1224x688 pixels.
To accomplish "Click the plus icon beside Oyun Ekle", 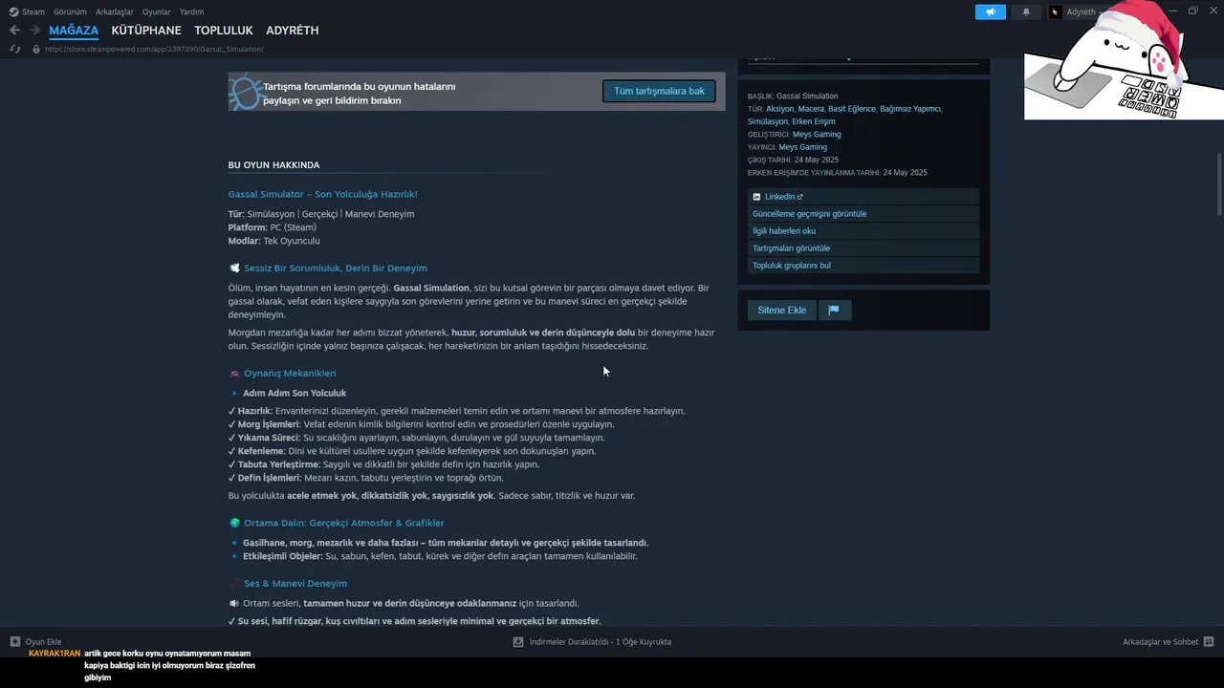I will 15,641.
